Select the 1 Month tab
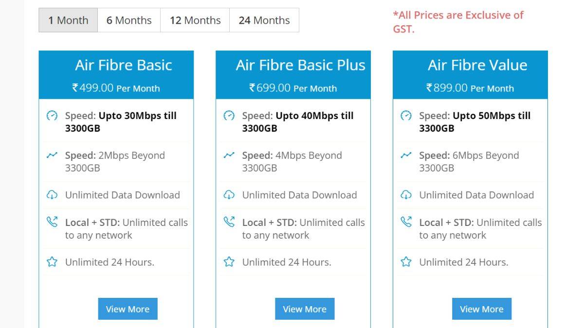584x328 pixels. (68, 20)
